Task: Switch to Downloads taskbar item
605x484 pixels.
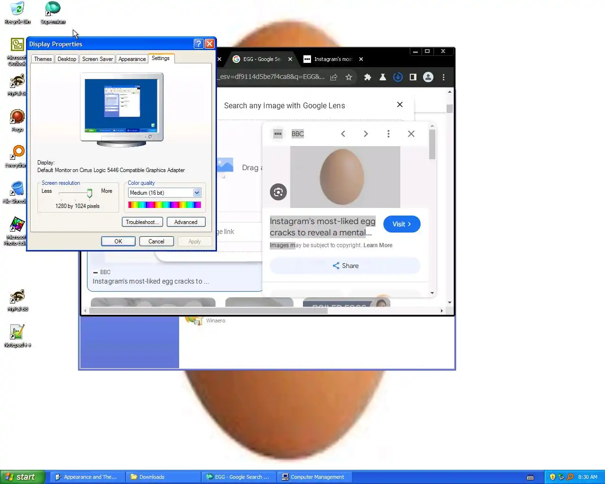Action: coord(163,477)
